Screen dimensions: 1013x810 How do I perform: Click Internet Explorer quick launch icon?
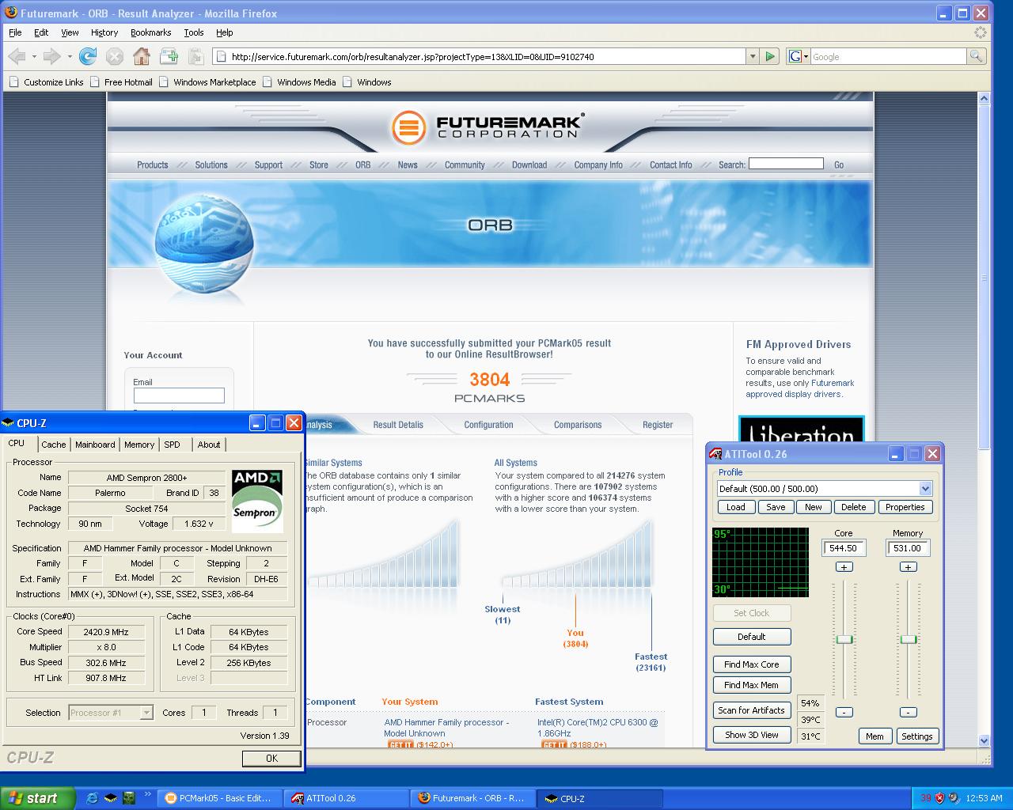(93, 798)
